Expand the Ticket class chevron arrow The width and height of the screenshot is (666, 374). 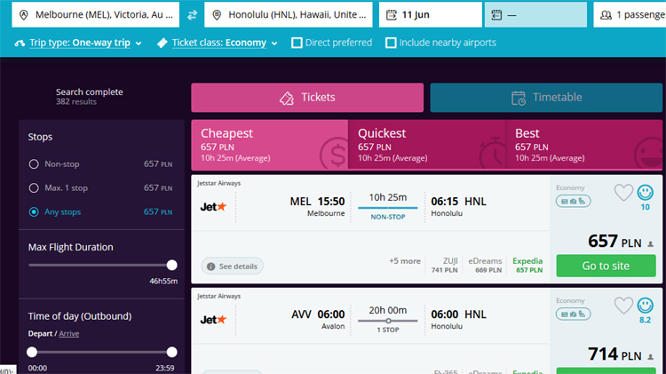point(274,44)
